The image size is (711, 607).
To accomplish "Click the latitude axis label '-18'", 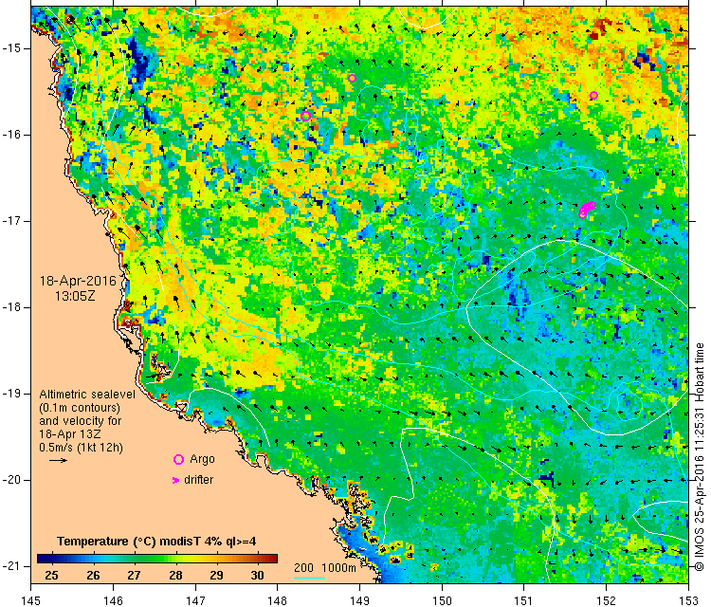I will pos(10,307).
